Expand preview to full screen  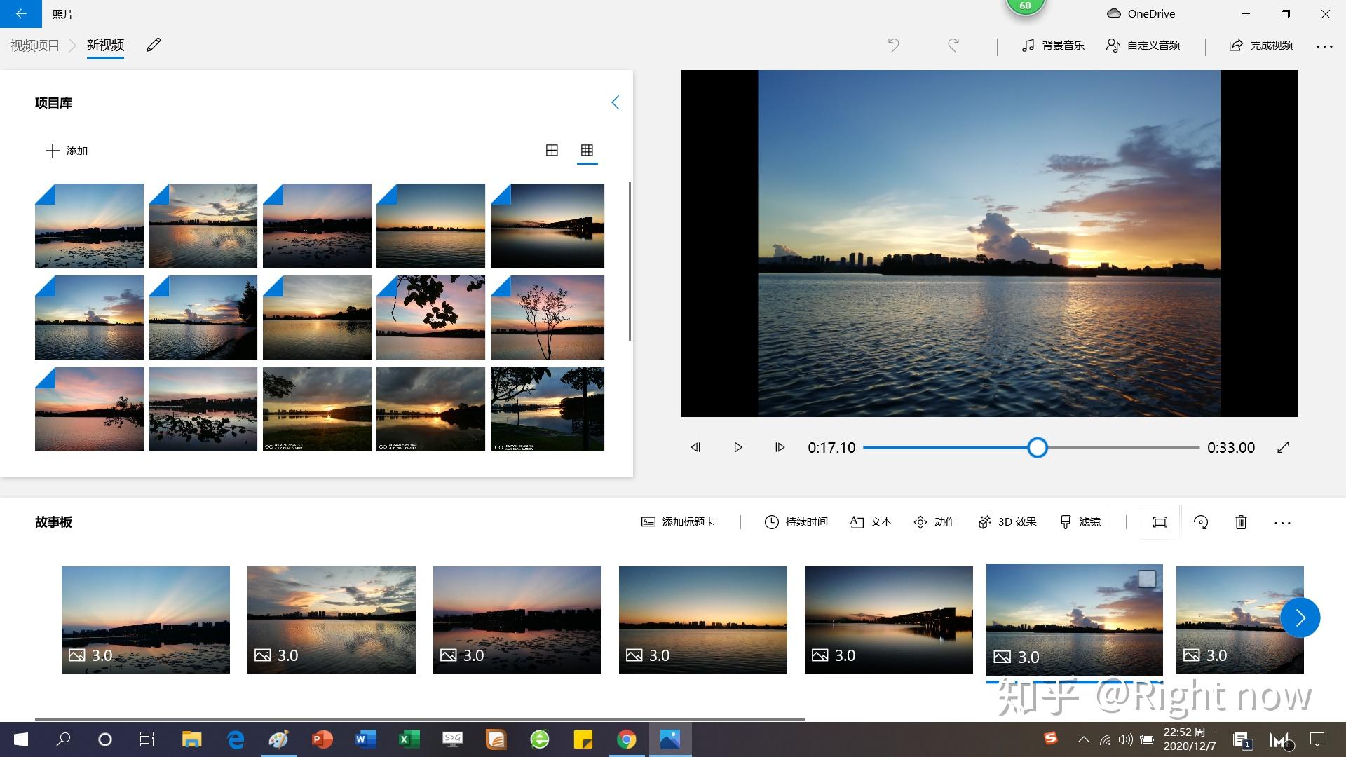tap(1283, 447)
